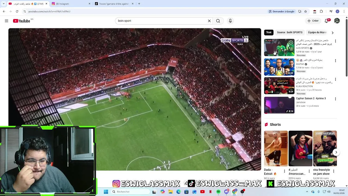
Task: Run the search with the magnifier button
Action: tap(218, 21)
